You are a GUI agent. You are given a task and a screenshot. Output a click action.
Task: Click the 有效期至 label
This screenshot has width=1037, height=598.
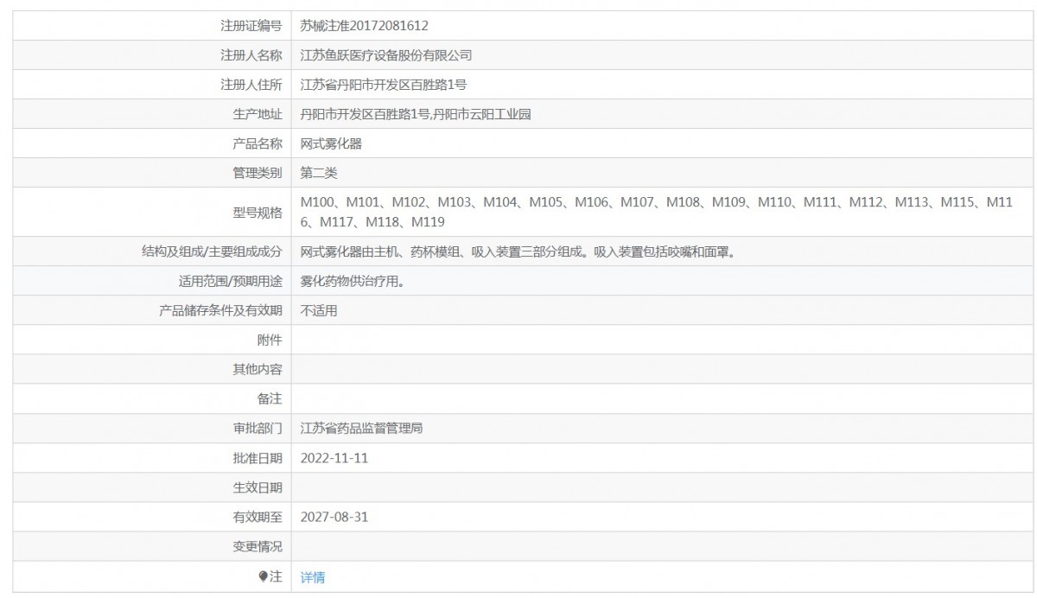click(x=258, y=517)
